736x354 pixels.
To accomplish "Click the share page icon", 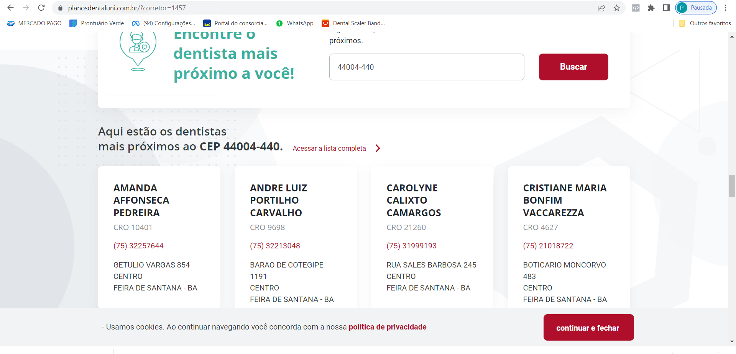I will click(x=601, y=8).
